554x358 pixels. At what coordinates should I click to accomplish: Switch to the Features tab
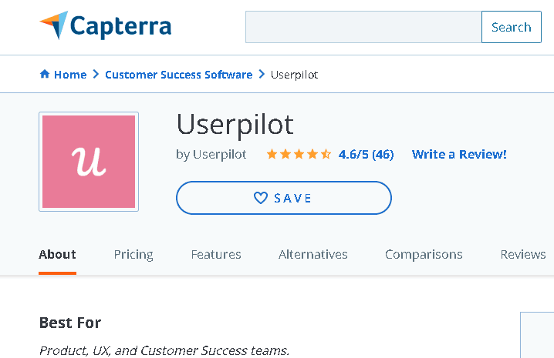coord(216,254)
